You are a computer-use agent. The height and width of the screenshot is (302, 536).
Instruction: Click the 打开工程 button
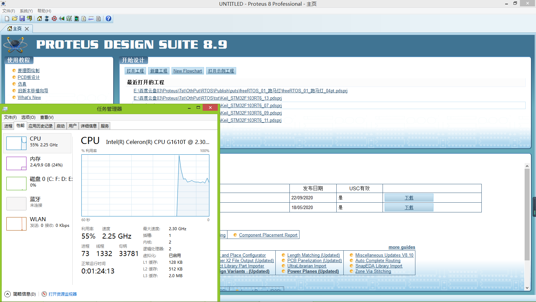click(135, 71)
